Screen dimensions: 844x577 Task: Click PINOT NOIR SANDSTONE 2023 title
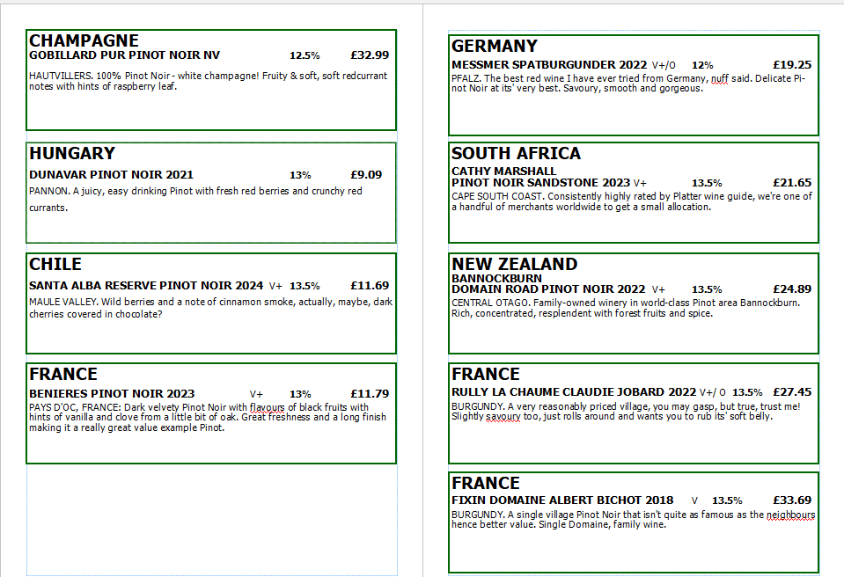pyautogui.click(x=540, y=183)
